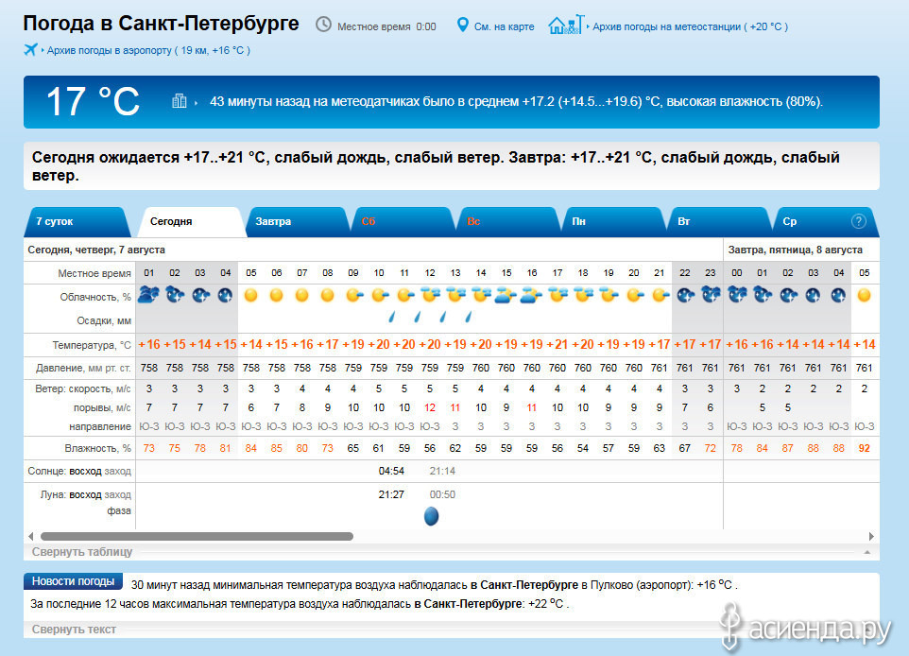Click the cloudy night icon at hour 01 today
This screenshot has height=656, width=909.
click(x=149, y=295)
